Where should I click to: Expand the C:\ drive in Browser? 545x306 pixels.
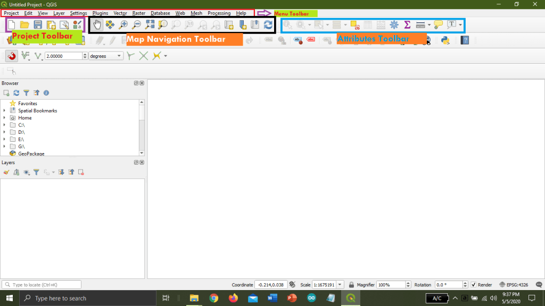tap(4, 125)
